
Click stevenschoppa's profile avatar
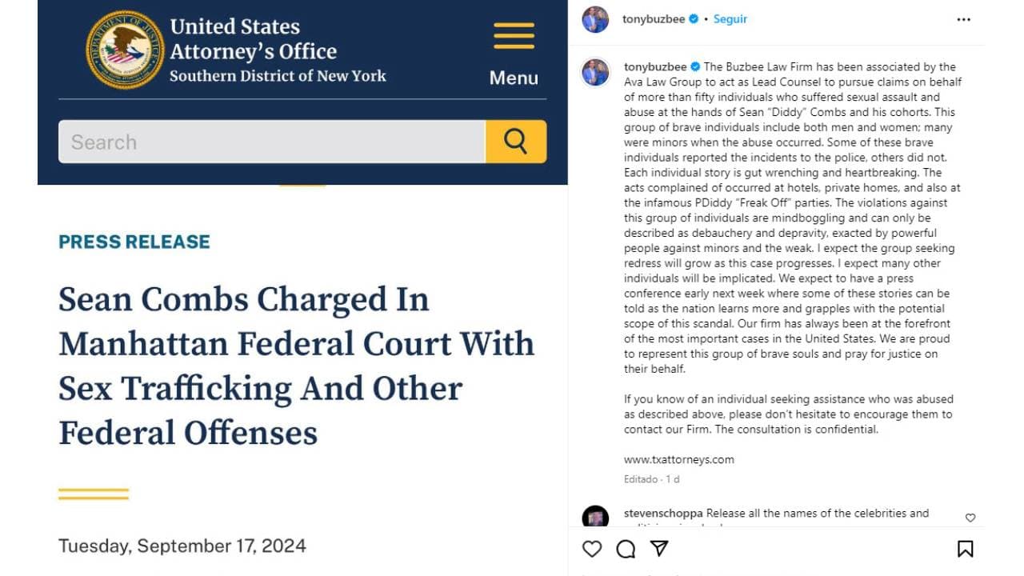(x=594, y=514)
